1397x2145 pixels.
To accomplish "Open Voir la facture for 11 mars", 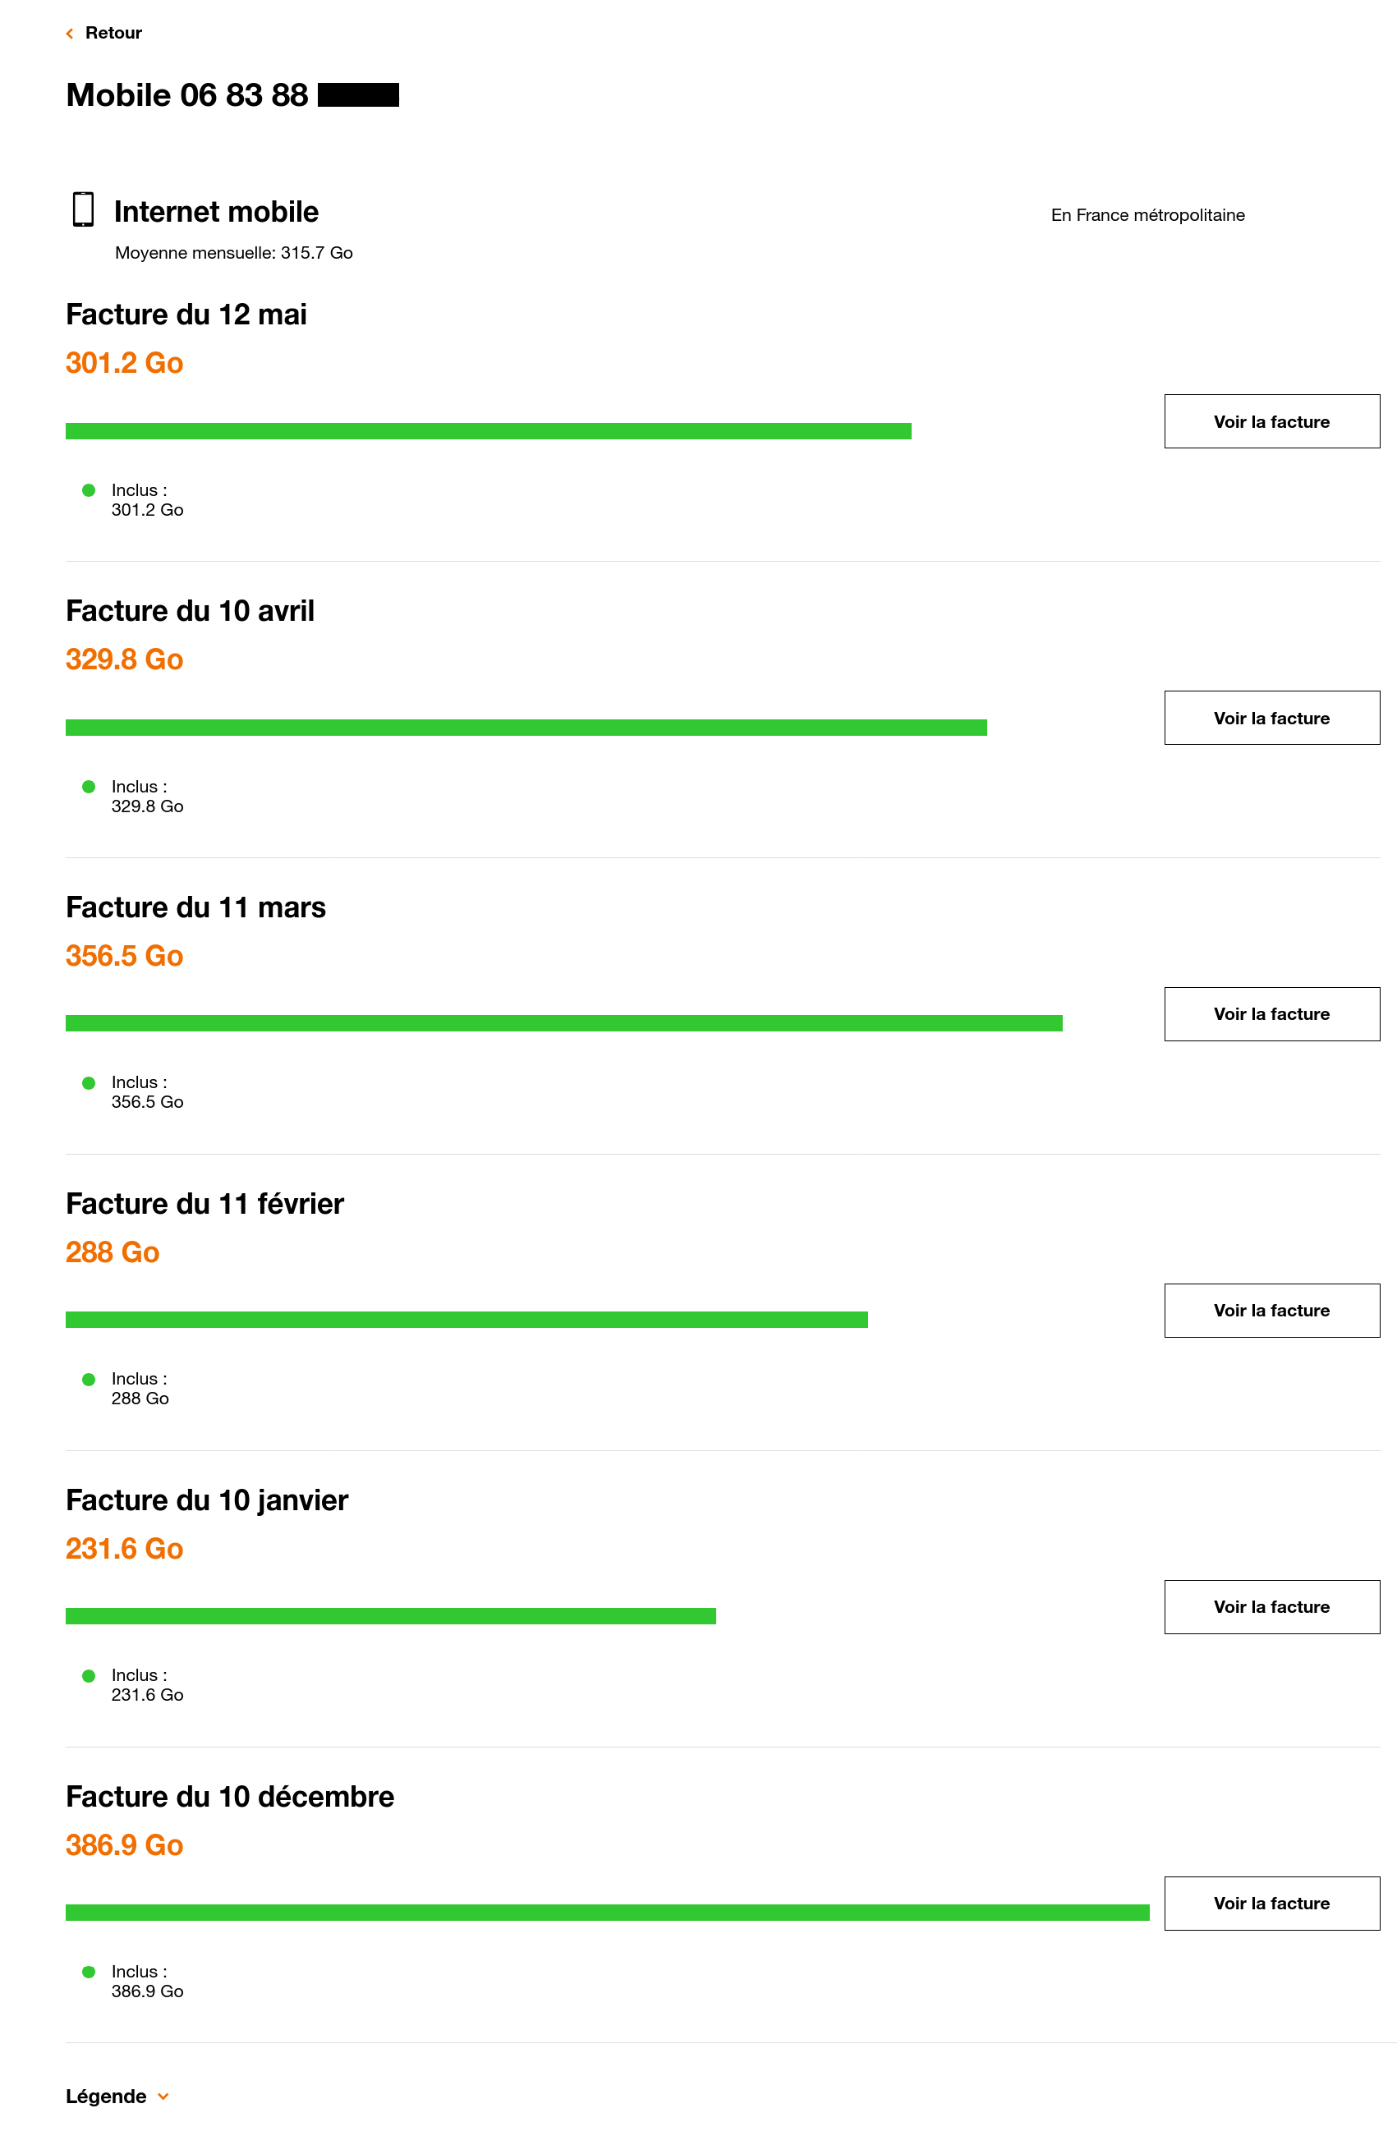I will 1271,1014.
